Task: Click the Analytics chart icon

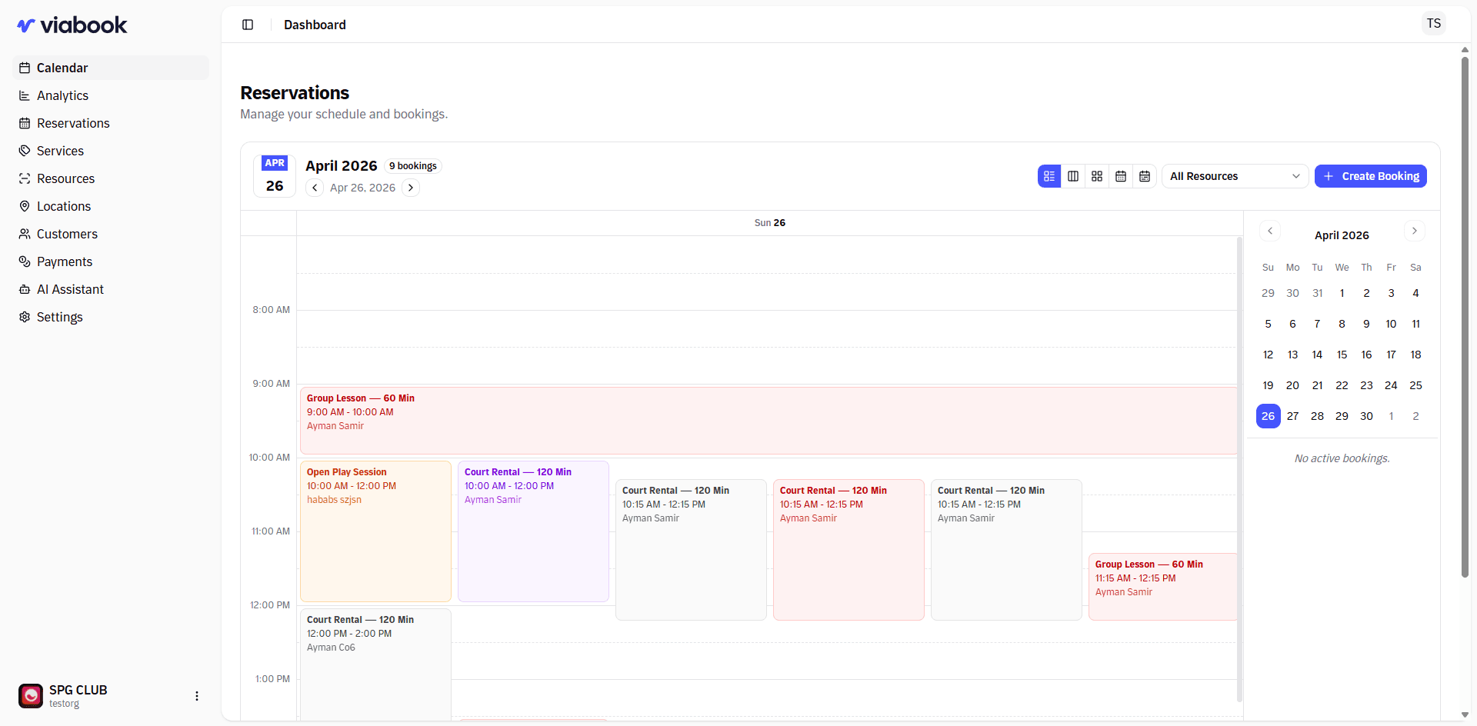Action: click(25, 95)
